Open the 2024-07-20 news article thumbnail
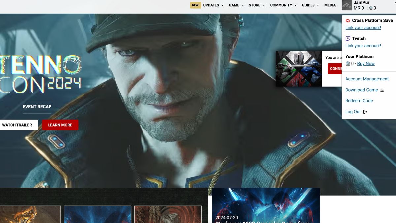Image resolution: width=396 pixels, height=223 pixels. click(266, 205)
